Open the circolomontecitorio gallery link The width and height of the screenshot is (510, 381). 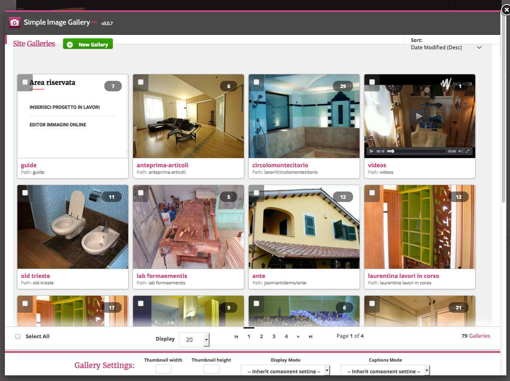pyautogui.click(x=280, y=165)
